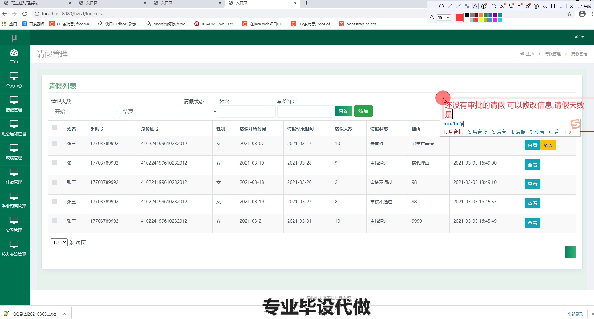Open the font size 18 dropdown
The height and width of the screenshot is (319, 594).
coord(444,17)
